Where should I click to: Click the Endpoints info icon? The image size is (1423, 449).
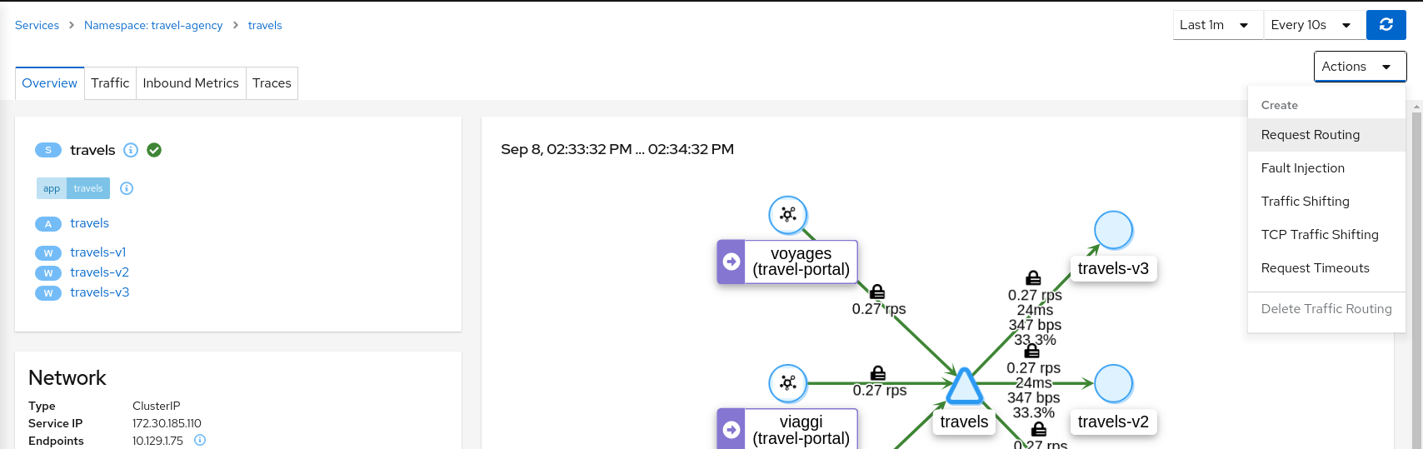click(x=200, y=440)
